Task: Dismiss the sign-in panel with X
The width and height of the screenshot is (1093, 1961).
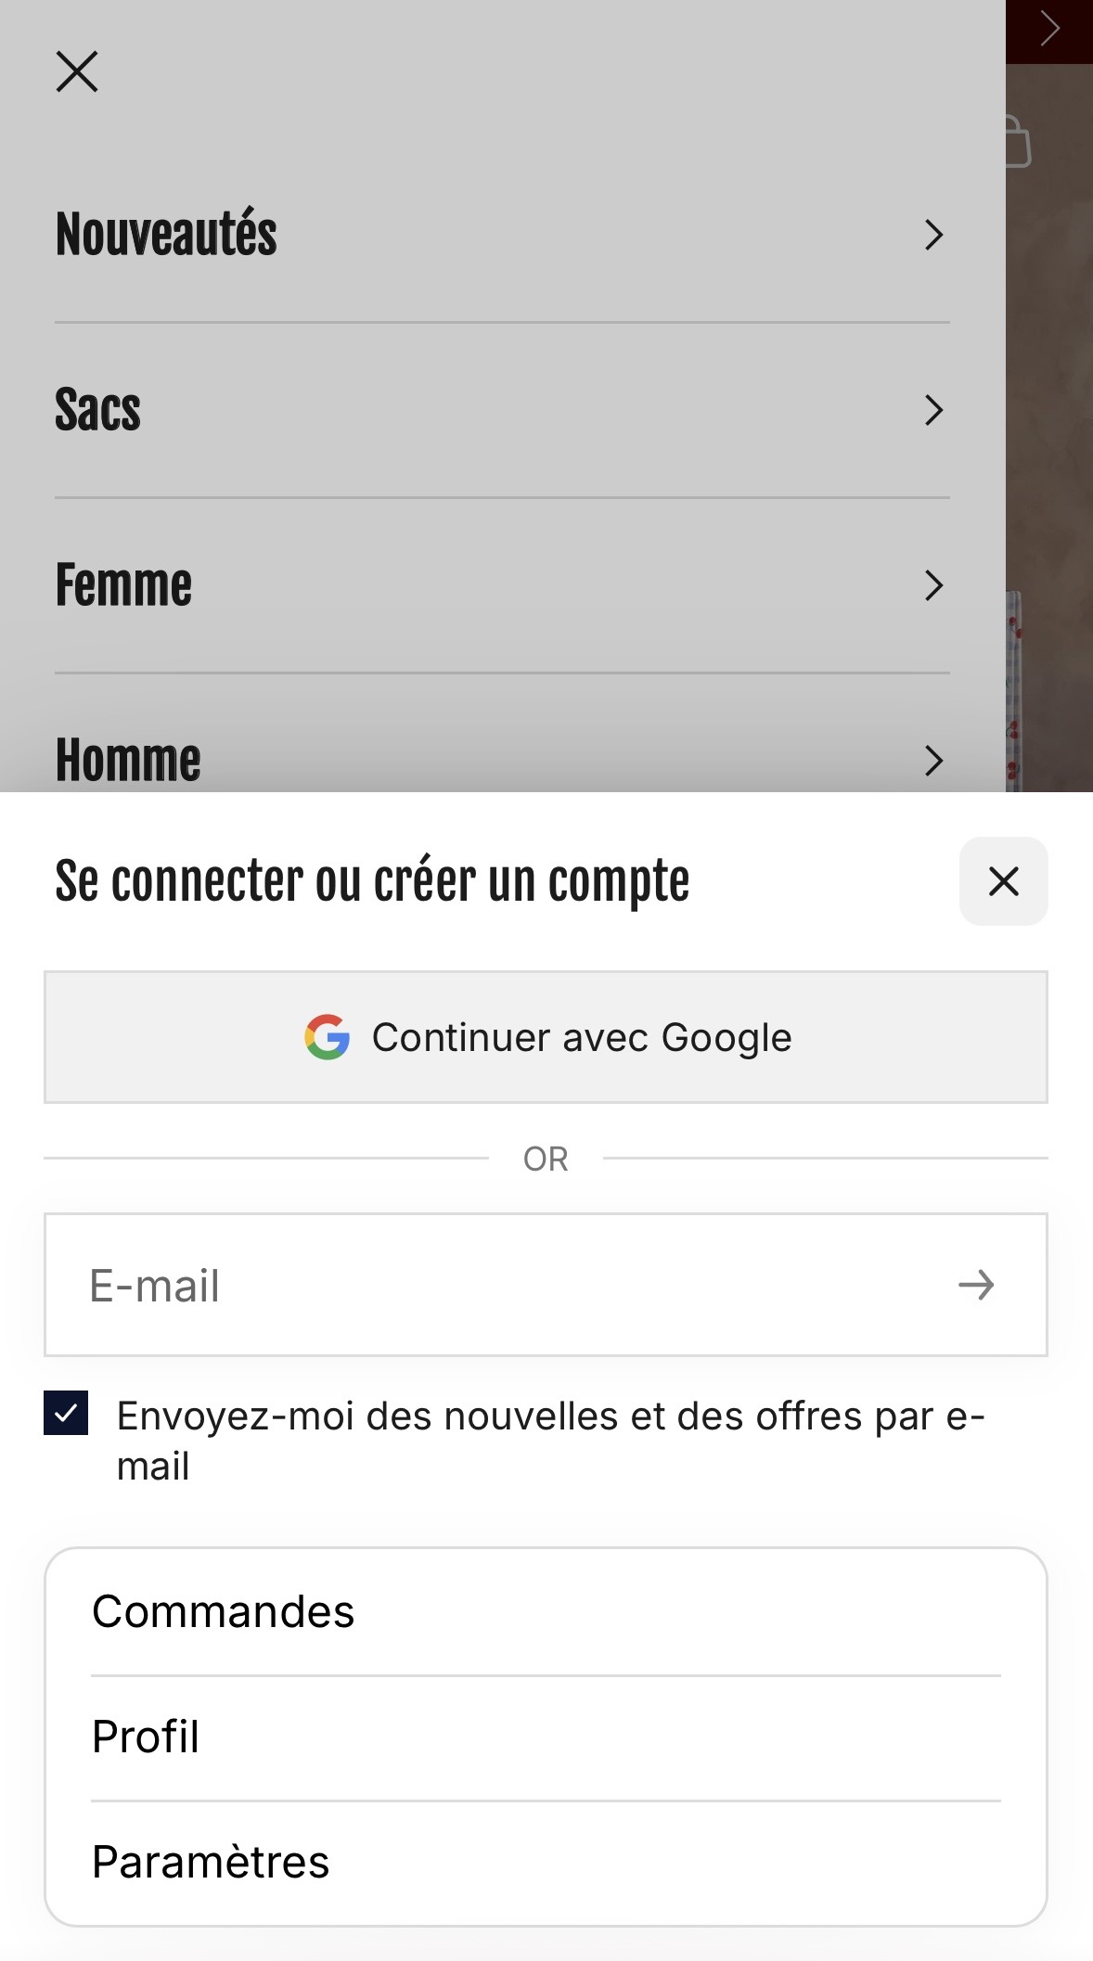Action: [1004, 881]
